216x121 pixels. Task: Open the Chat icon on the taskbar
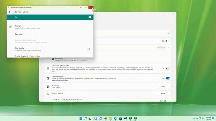(101, 118)
